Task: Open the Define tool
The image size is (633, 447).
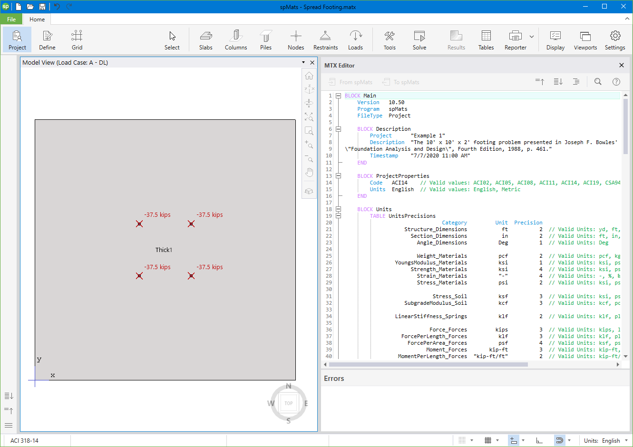Action: (47, 39)
